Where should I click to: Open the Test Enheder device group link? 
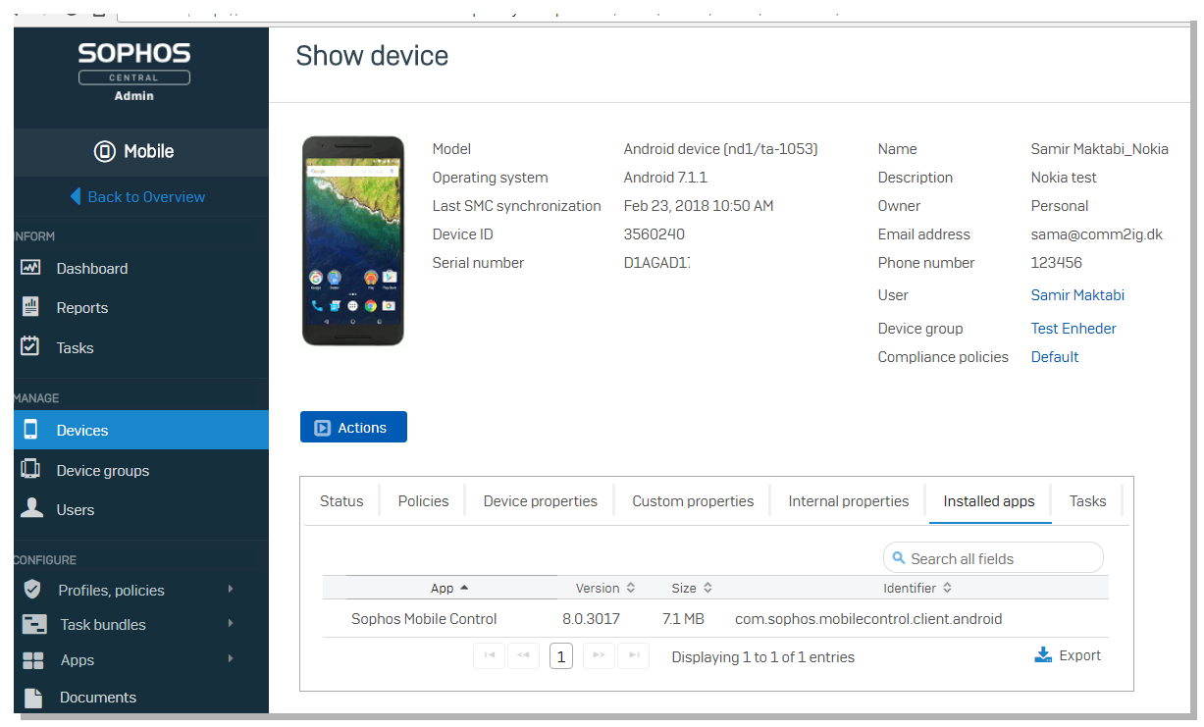tap(1073, 329)
